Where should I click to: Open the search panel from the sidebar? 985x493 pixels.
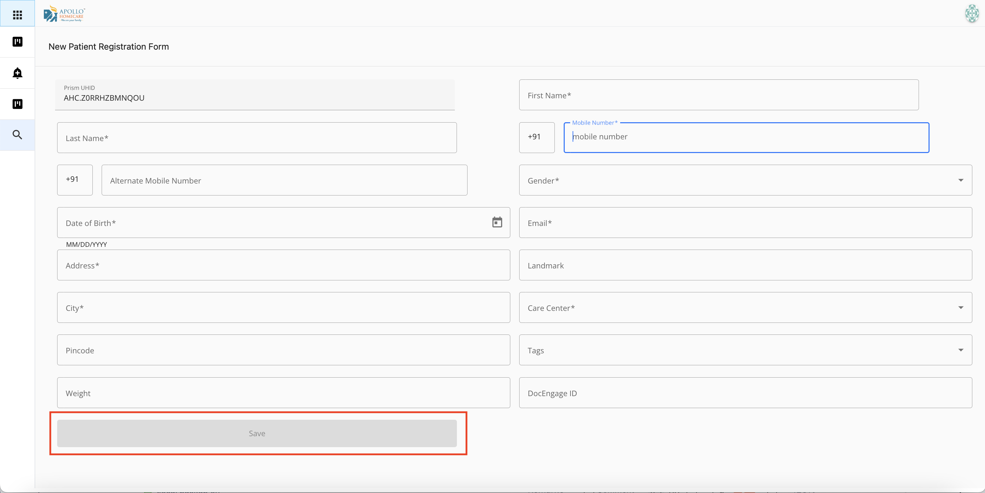(x=17, y=135)
